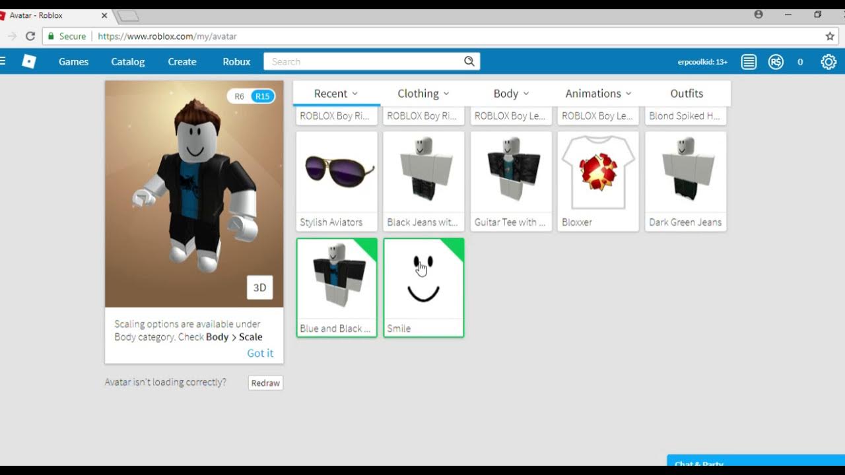Image resolution: width=845 pixels, height=475 pixels.
Task: Open the notifications feed icon
Action: pyautogui.click(x=749, y=61)
